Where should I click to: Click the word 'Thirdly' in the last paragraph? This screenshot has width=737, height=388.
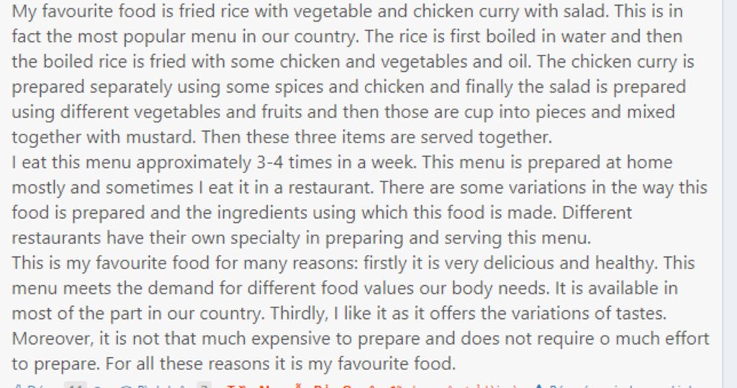click(299, 314)
